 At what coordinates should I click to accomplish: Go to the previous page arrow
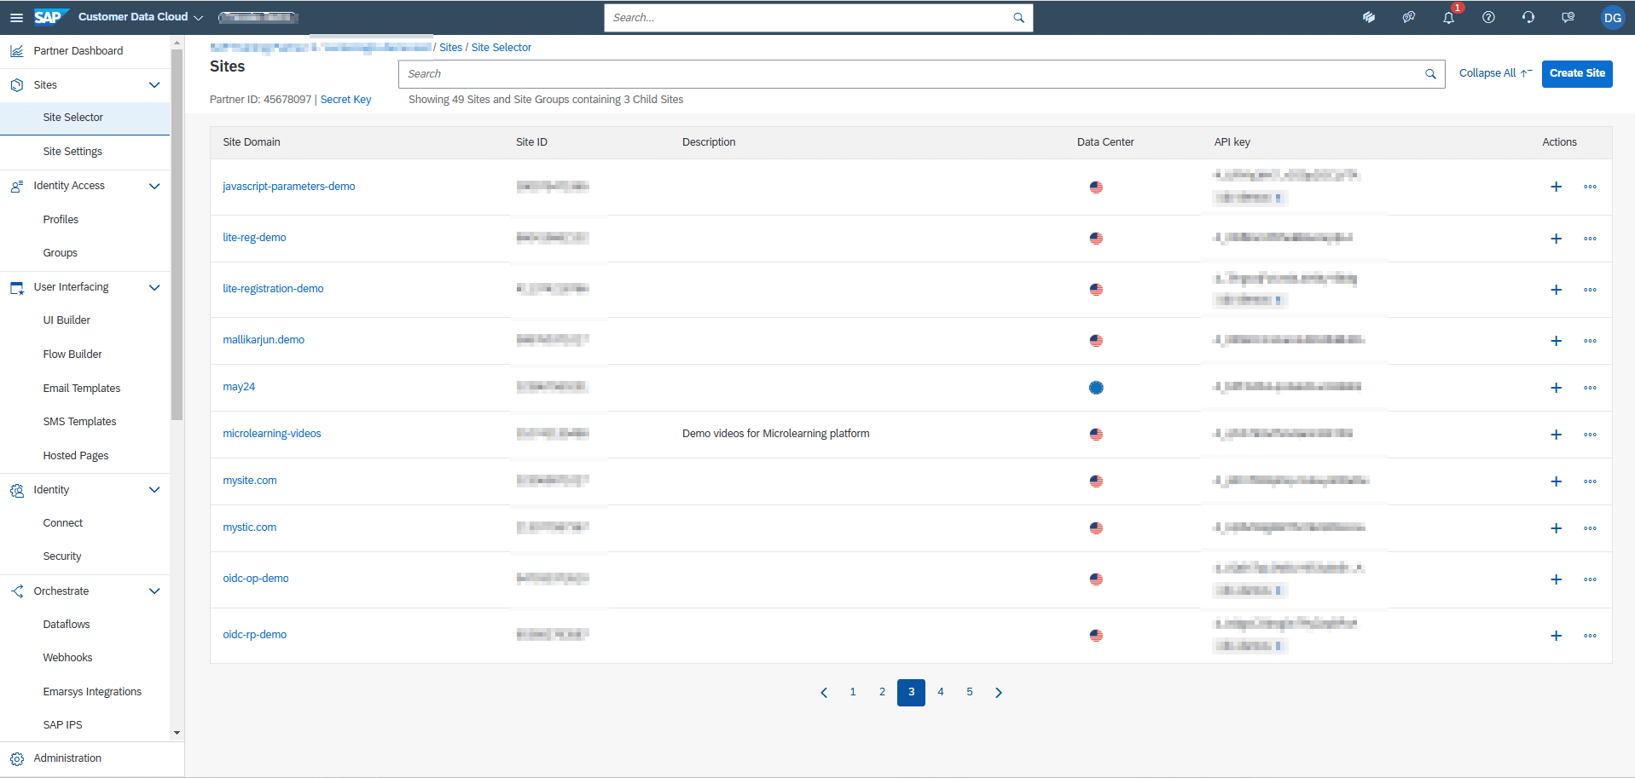pos(824,693)
